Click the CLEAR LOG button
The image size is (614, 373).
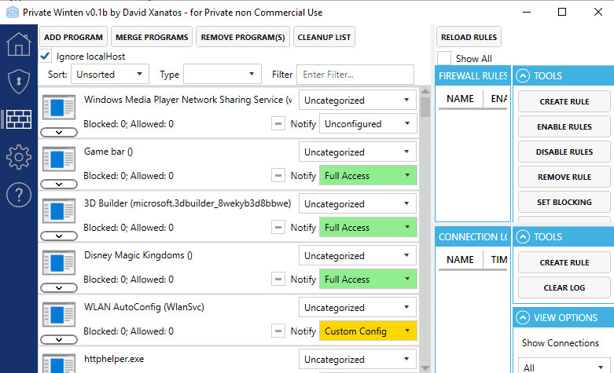pyautogui.click(x=564, y=287)
